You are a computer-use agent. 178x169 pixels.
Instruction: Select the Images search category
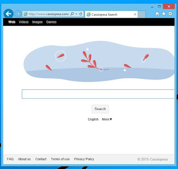tap(37, 22)
